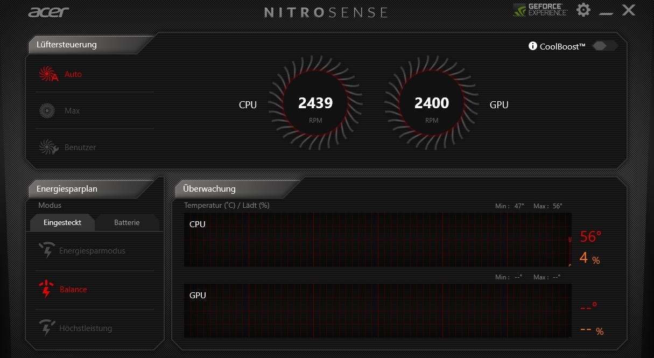Screen dimensions: 654x358
Task: Click the CPU temperature graph
Action: coord(377,240)
